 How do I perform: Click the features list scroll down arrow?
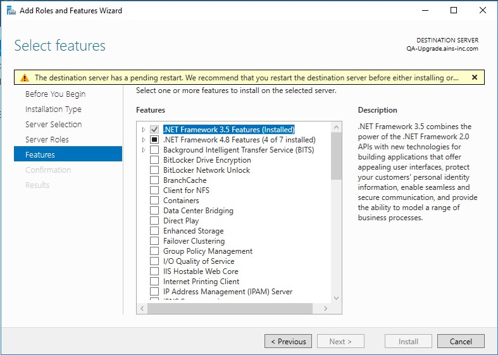pos(337,298)
